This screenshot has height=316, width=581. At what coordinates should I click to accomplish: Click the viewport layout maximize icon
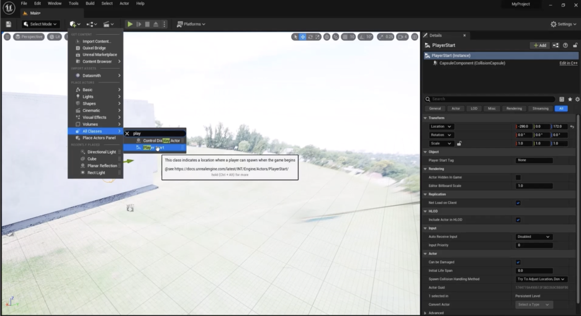(415, 37)
